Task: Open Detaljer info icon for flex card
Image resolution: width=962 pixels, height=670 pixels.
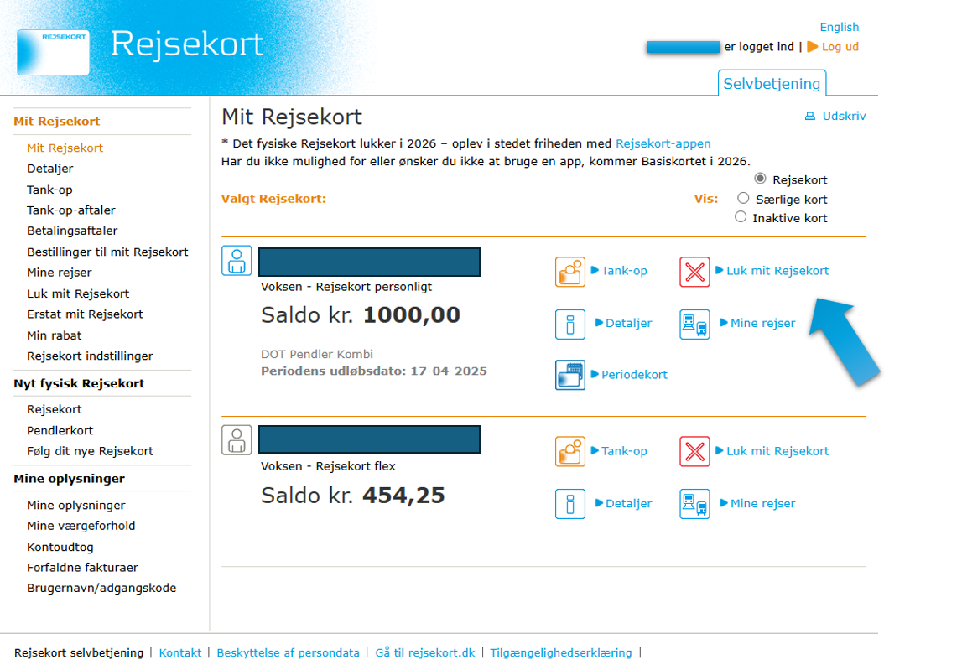Action: [x=570, y=504]
